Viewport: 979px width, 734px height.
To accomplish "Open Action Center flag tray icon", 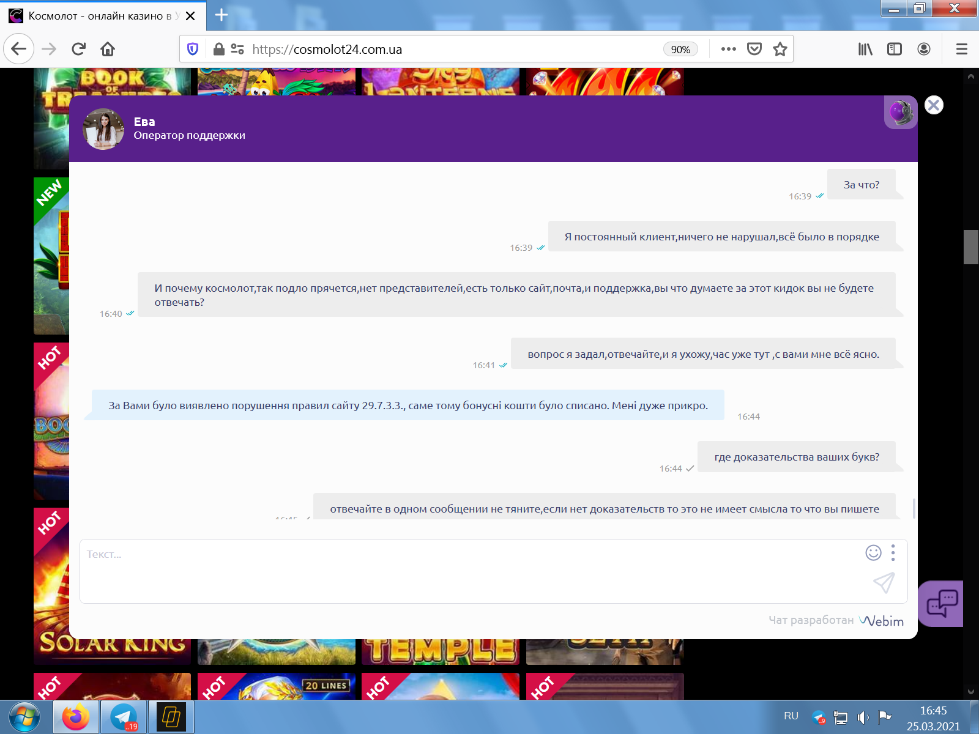I will click(884, 717).
